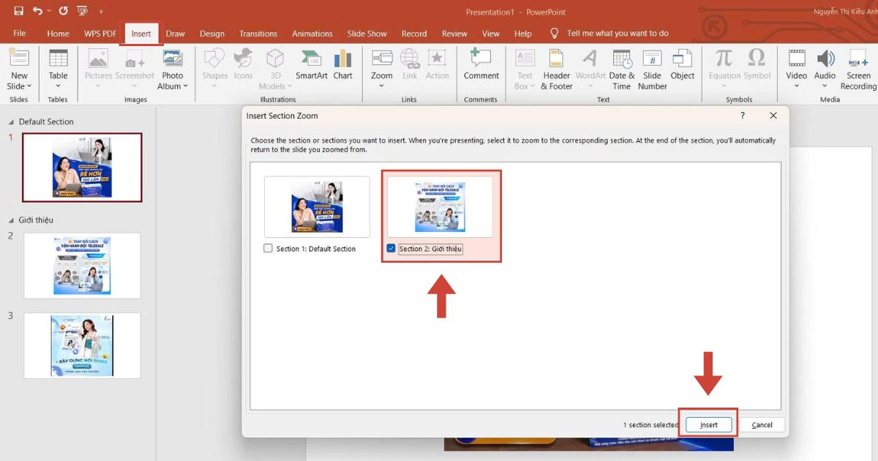The height and width of the screenshot is (461, 878).
Task: Insert Audio
Action: [825, 70]
